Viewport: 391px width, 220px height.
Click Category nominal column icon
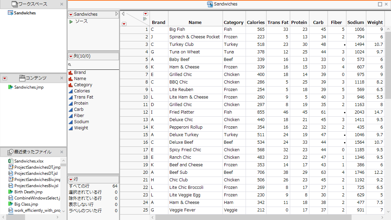tap(71, 85)
